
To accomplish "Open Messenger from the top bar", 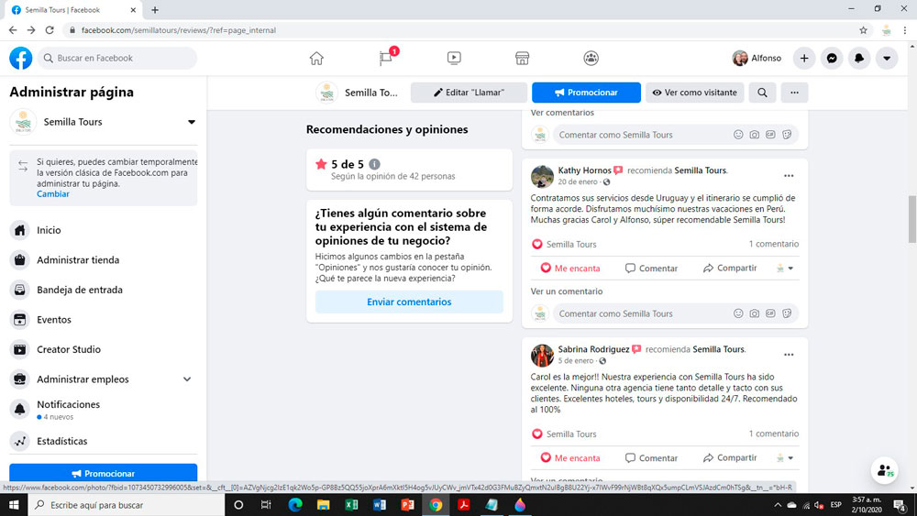I will 832,58.
